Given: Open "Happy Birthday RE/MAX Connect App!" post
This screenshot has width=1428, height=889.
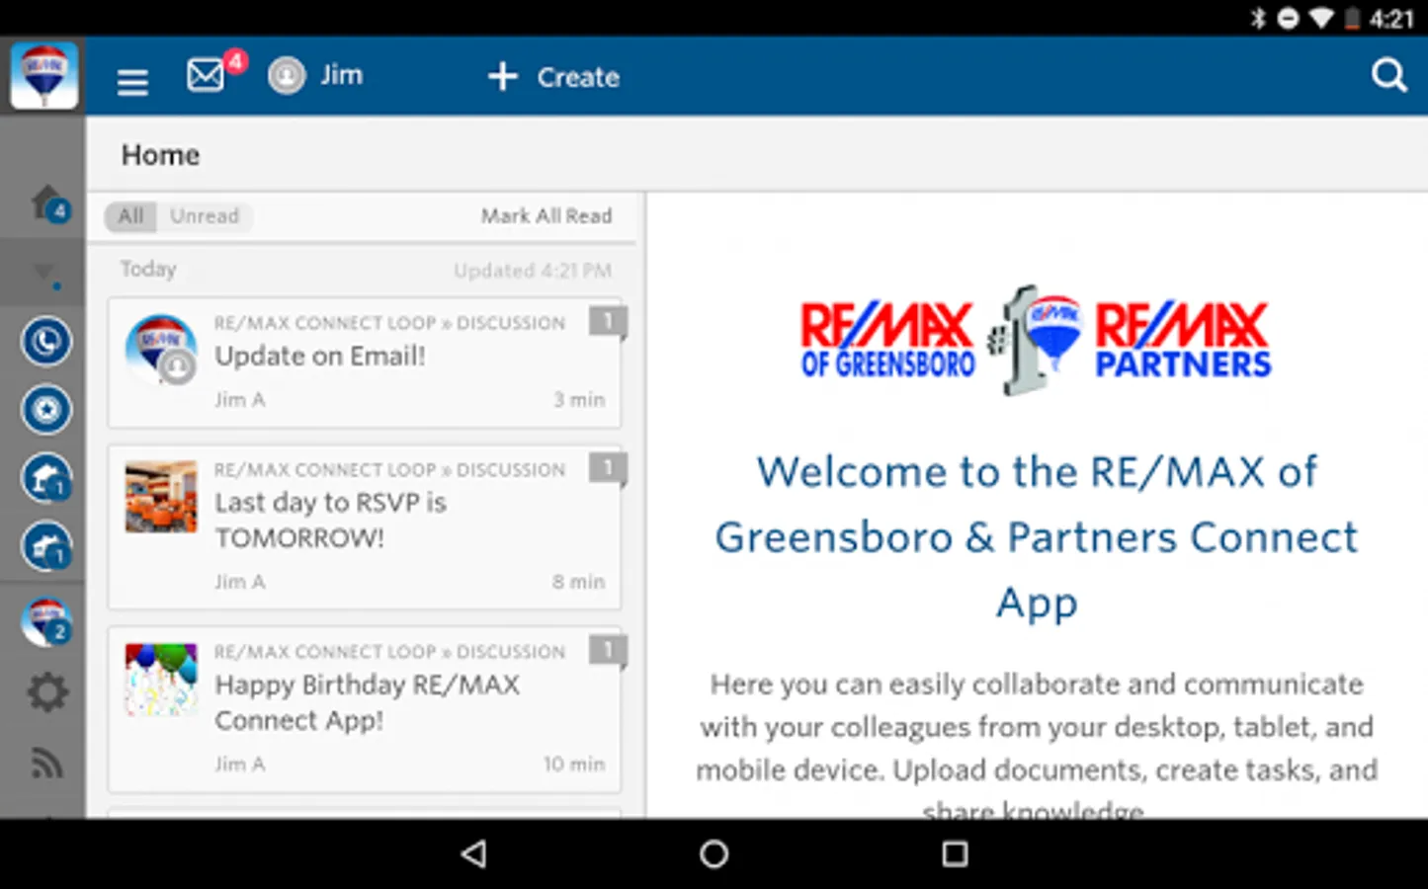Looking at the screenshot, I should (365, 709).
